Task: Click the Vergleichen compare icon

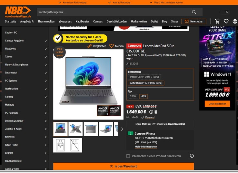Action: tap(90, 46)
